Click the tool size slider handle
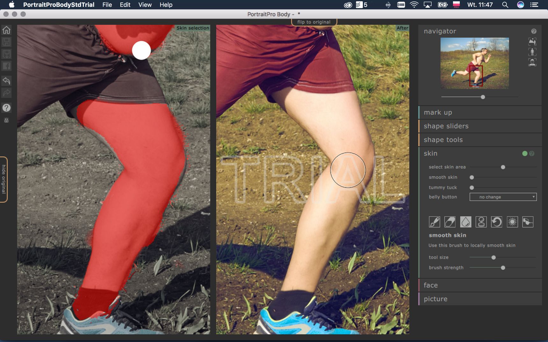Viewport: 548px width, 342px height. (x=494, y=257)
